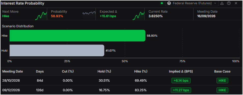243x95 pixels.
Task: Sort by Implied Δ (BPS) column header
Action: point(181,72)
